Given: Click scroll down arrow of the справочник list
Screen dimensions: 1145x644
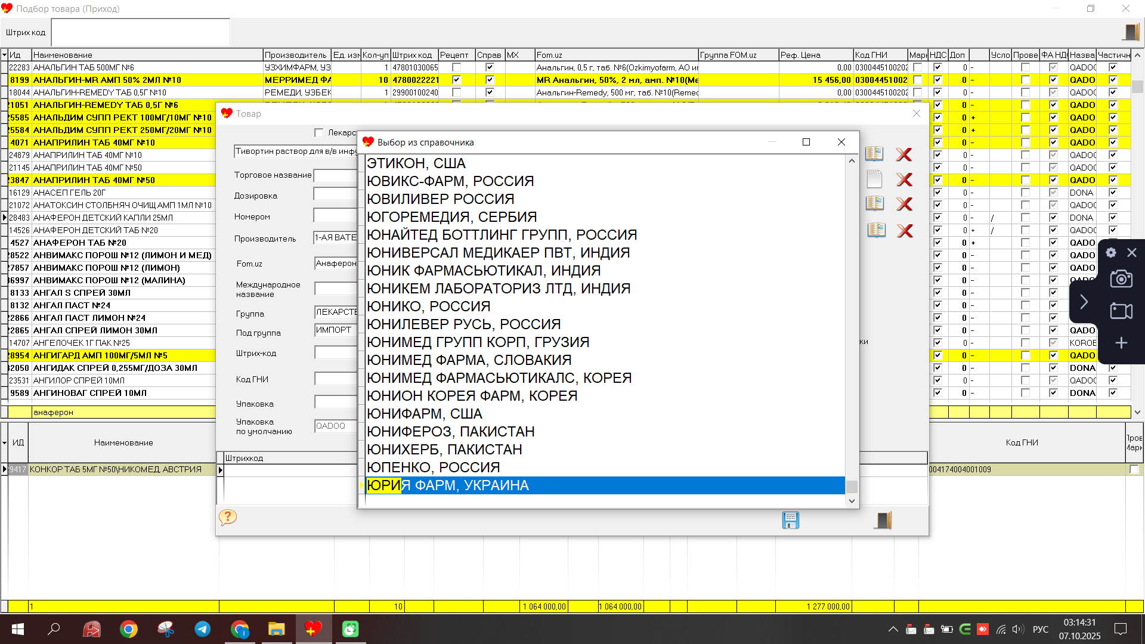Looking at the screenshot, I should [x=852, y=501].
